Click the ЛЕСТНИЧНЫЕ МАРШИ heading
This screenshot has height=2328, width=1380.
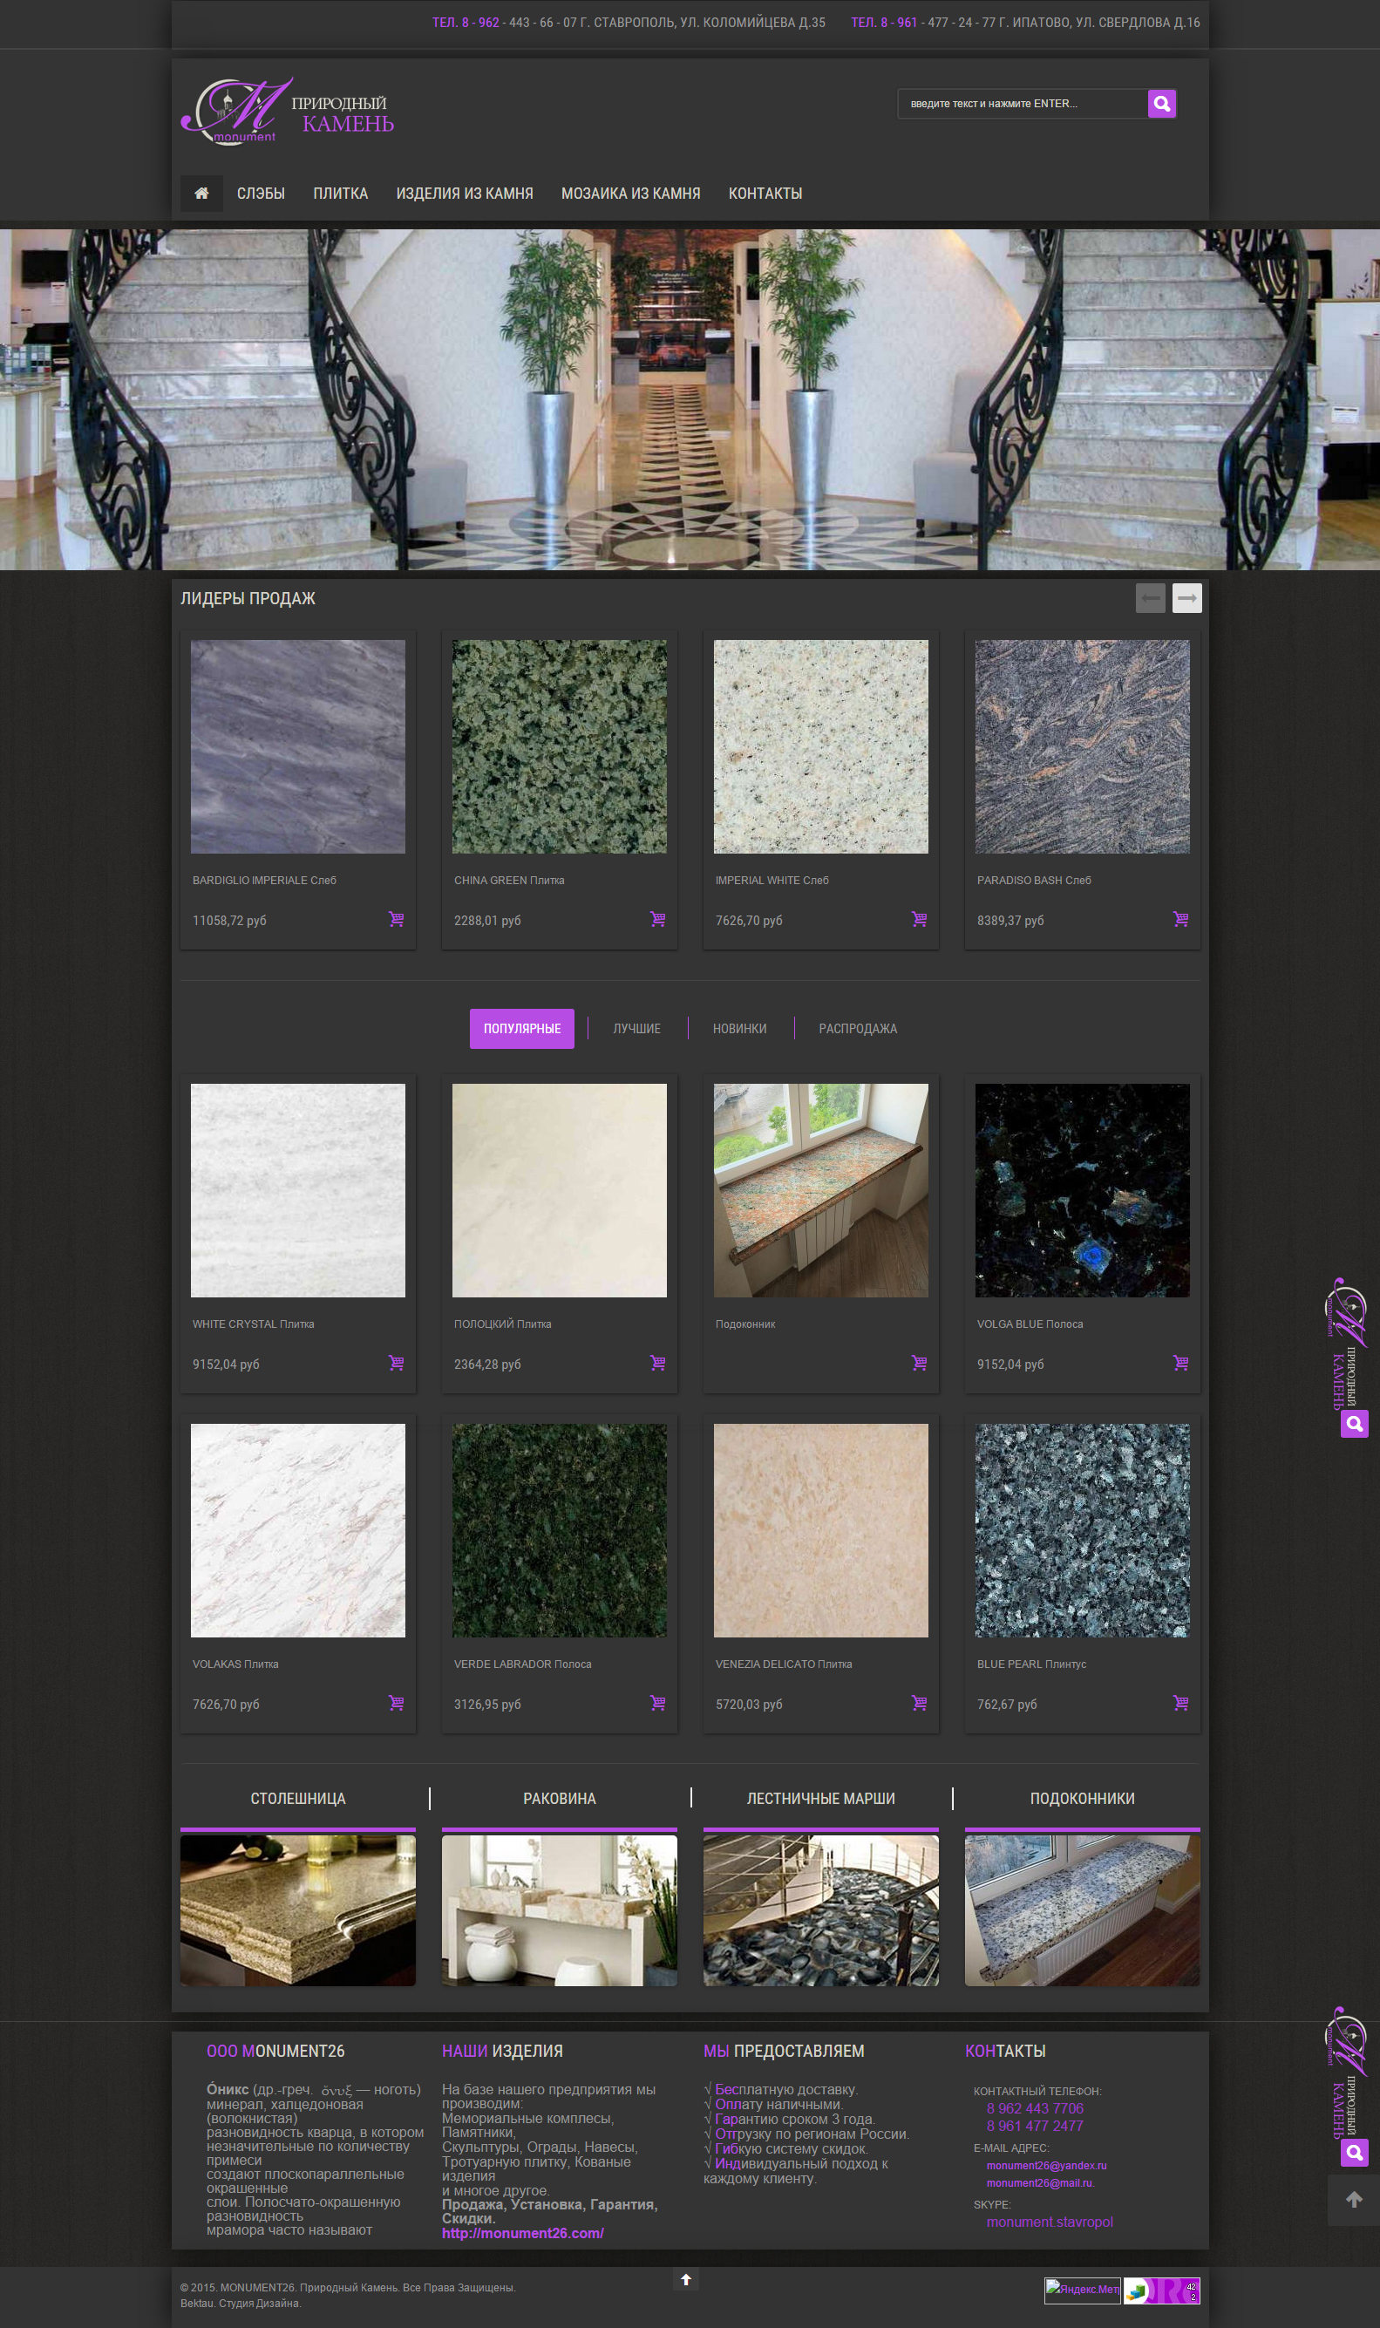coord(821,1798)
